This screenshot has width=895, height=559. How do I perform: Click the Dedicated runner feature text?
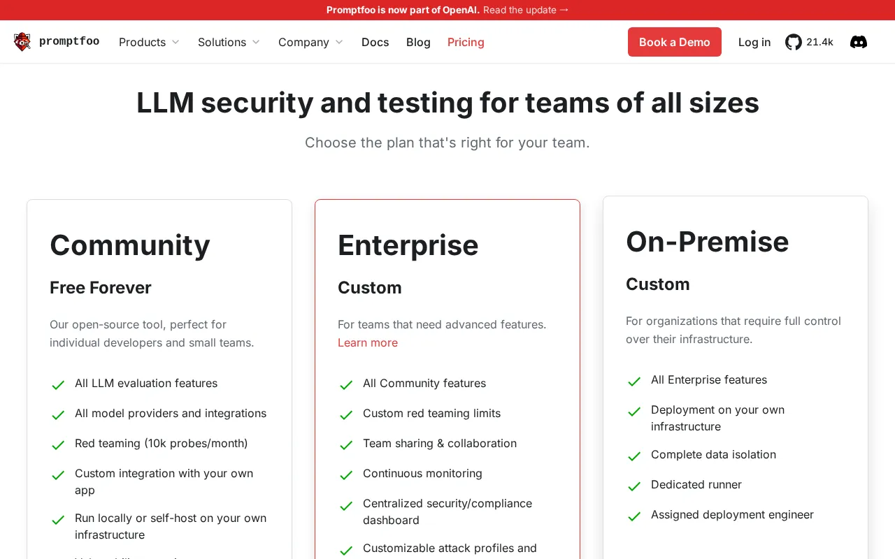tap(696, 484)
